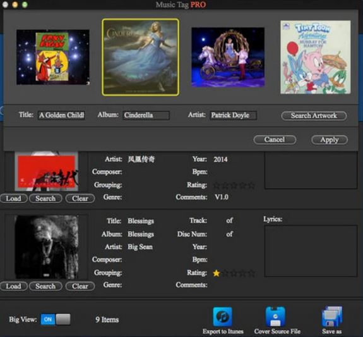The height and width of the screenshot is (337, 363).
Task: Click the Save as floppy disks icon
Action: 331,317
